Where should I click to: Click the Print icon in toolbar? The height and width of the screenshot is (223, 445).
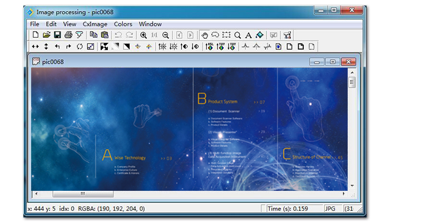68,35
